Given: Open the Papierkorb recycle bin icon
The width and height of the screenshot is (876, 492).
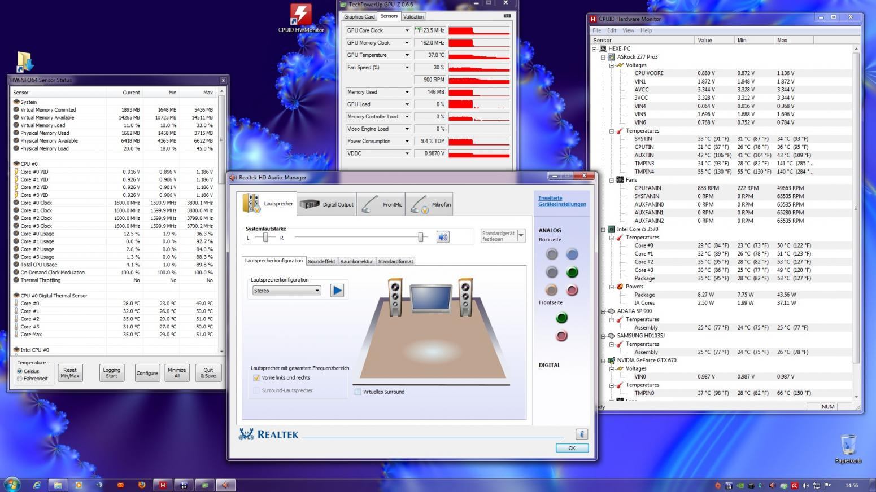Looking at the screenshot, I should (x=848, y=449).
